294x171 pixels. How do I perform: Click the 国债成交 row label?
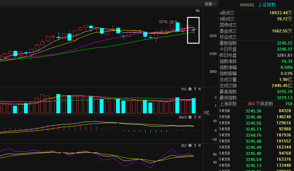point(228,25)
